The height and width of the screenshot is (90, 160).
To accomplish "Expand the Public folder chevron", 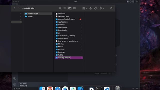I will (x=82, y=55).
